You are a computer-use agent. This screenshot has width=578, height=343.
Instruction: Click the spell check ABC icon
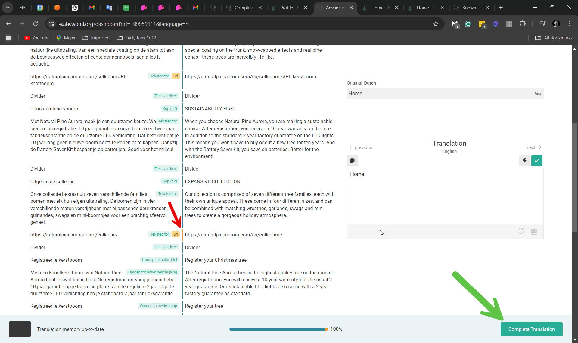(521, 232)
